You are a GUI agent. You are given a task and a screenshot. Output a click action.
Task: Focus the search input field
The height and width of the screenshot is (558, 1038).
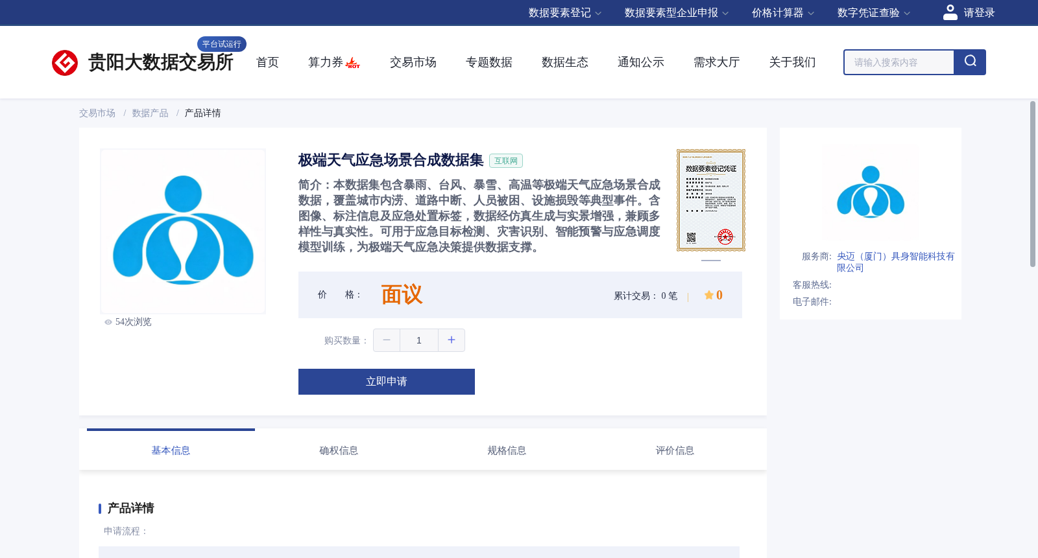point(899,62)
